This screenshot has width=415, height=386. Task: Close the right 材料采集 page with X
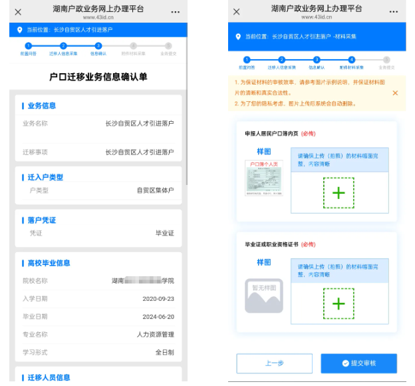click(x=237, y=12)
